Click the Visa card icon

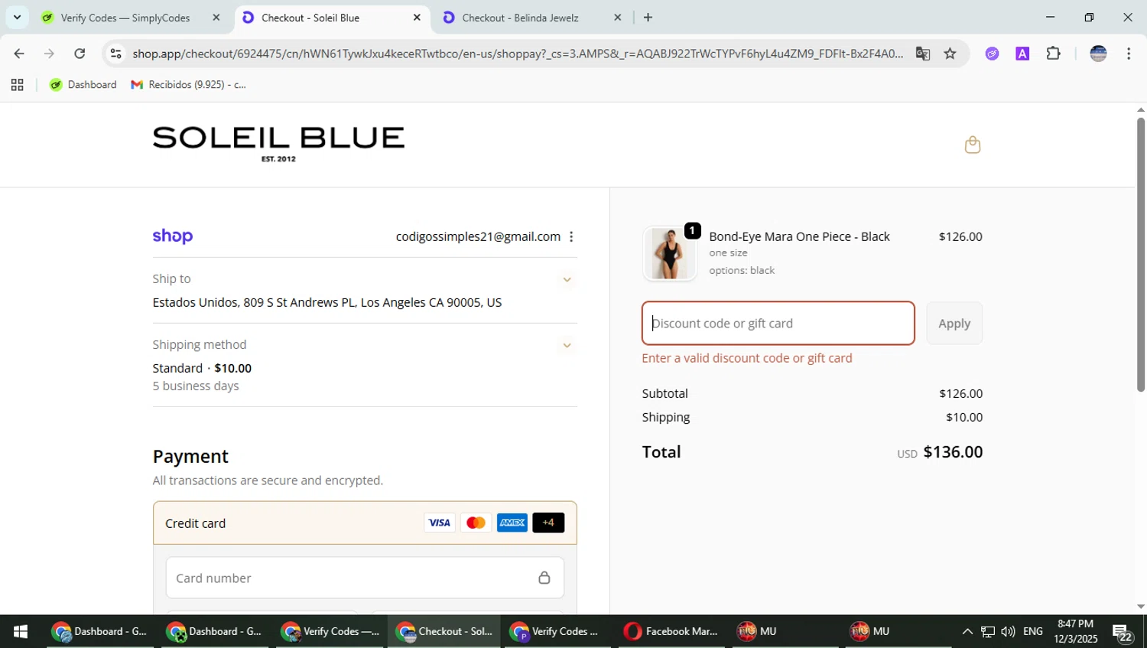coord(439,523)
